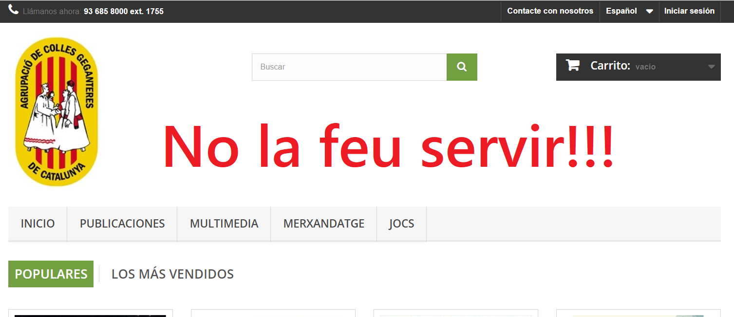
Task: Switch to the POPULARES tab
Action: [x=51, y=274]
